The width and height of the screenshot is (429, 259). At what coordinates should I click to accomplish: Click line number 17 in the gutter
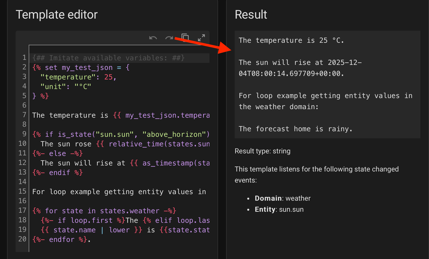coord(22,210)
